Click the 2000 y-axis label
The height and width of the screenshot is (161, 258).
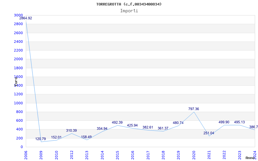pos(18,59)
